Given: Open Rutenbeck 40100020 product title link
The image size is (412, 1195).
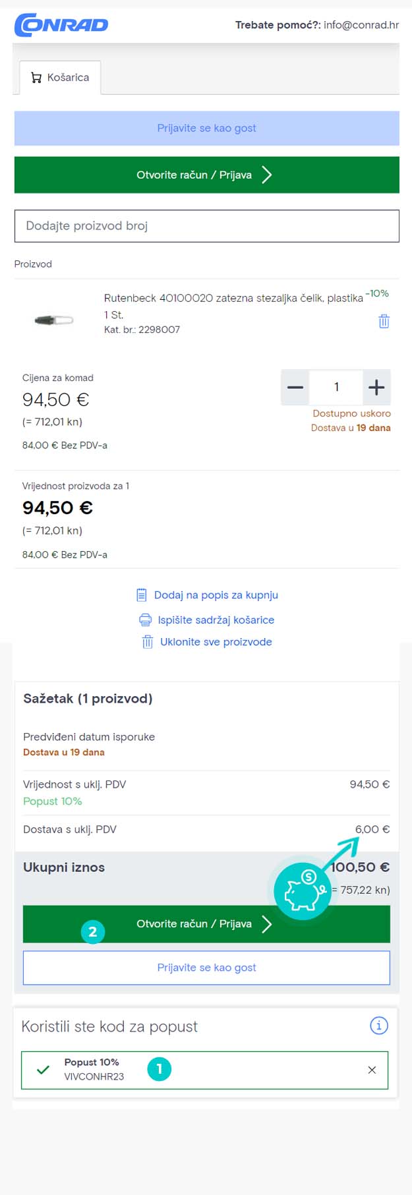Looking at the screenshot, I should (x=233, y=298).
